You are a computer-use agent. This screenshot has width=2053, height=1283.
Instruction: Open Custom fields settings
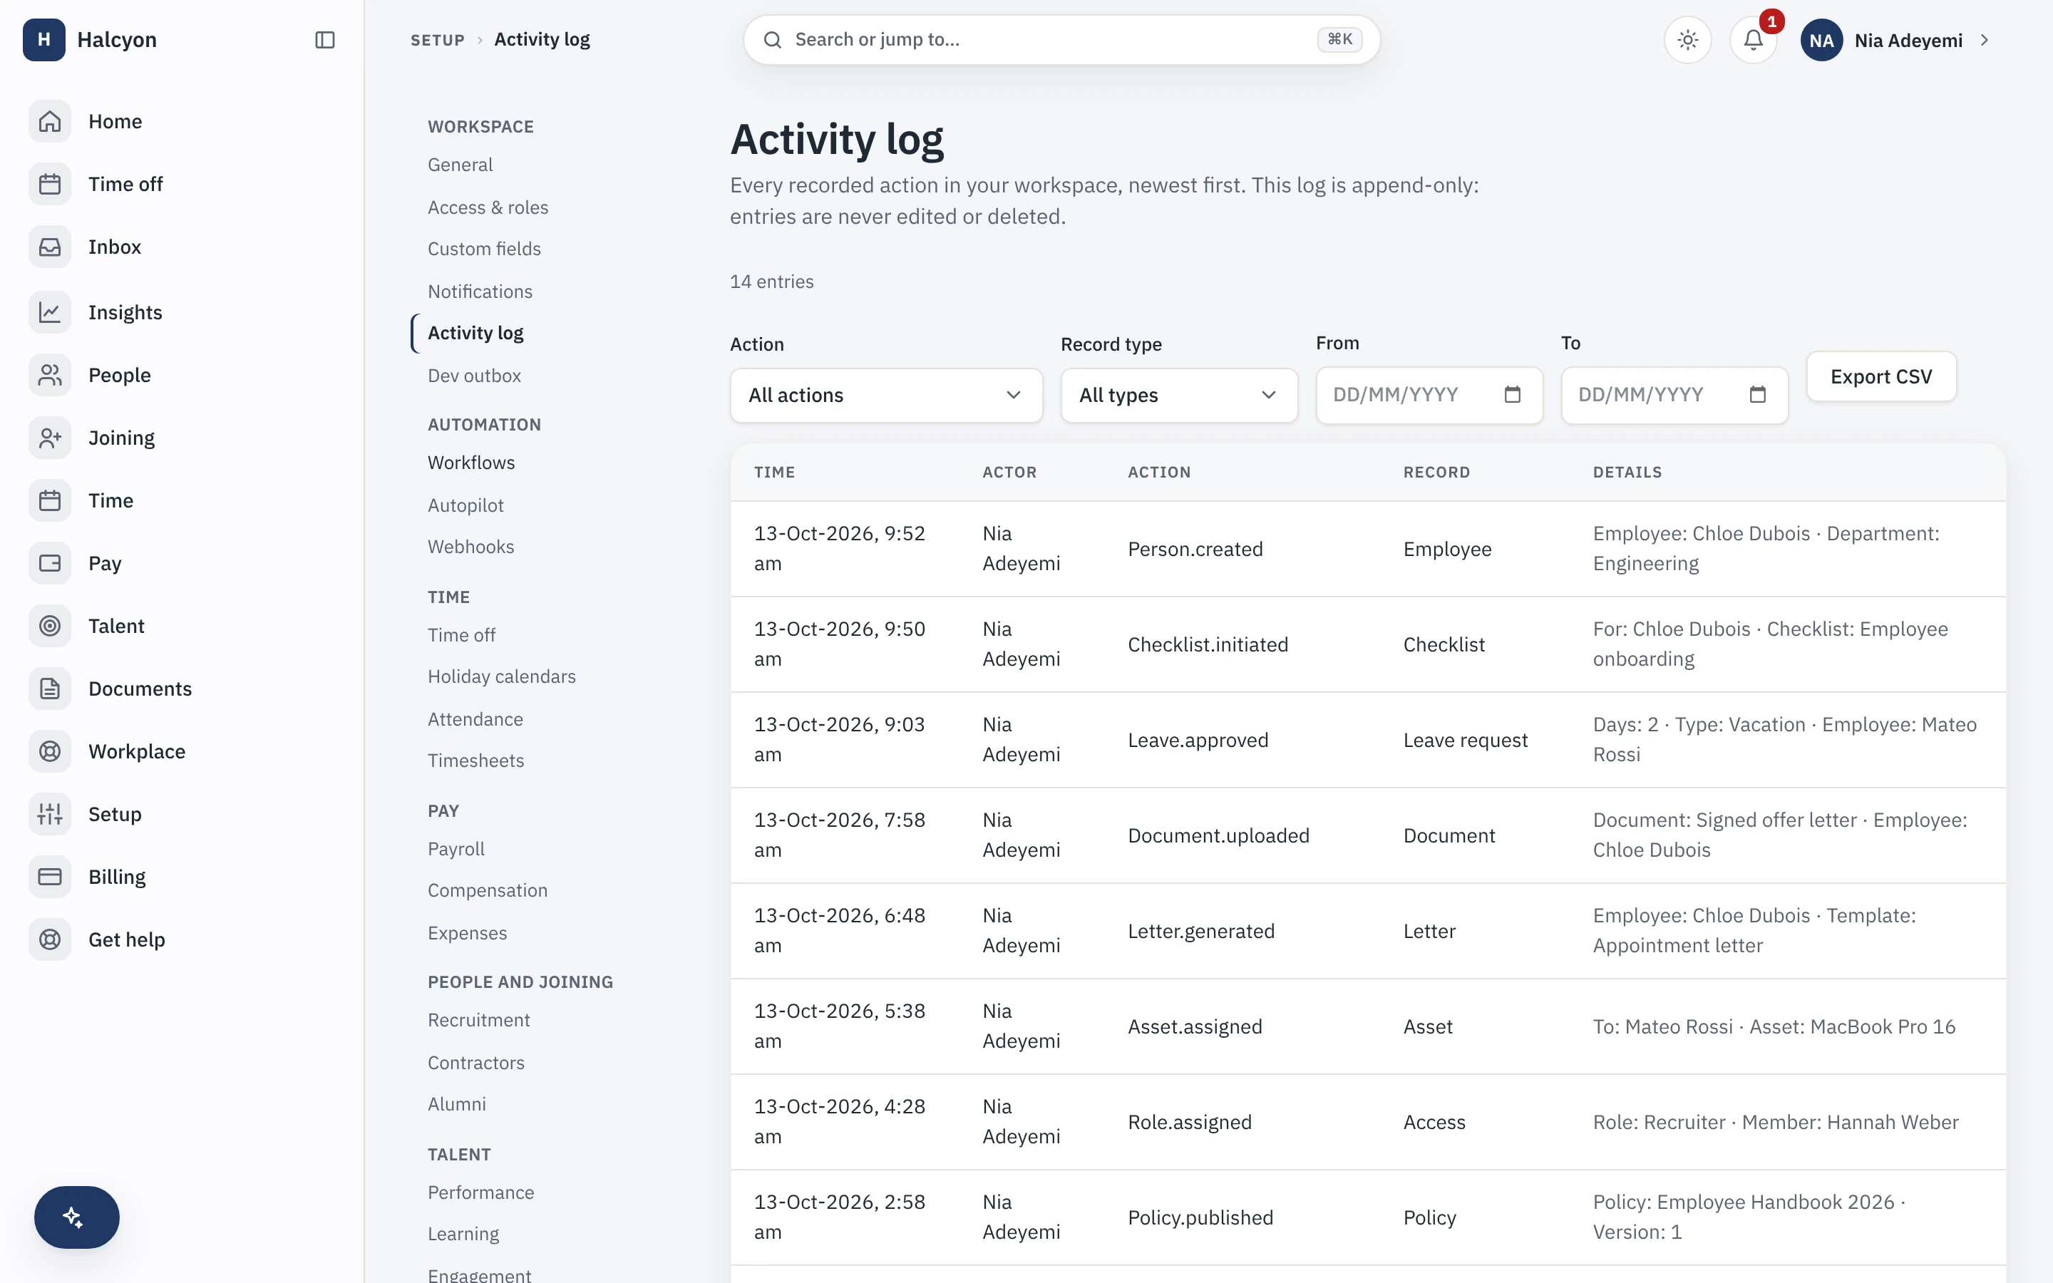pos(485,249)
